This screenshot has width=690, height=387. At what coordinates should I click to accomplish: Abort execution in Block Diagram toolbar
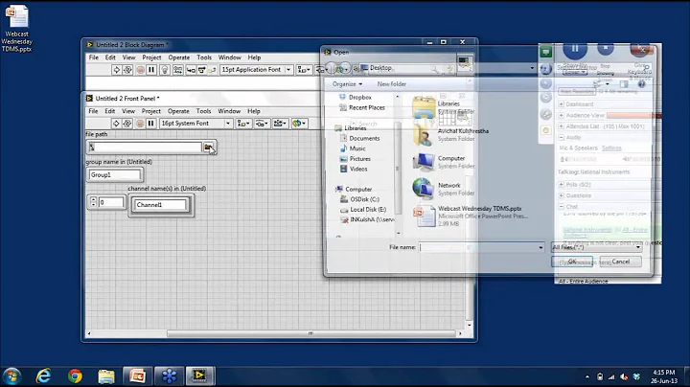click(140, 70)
